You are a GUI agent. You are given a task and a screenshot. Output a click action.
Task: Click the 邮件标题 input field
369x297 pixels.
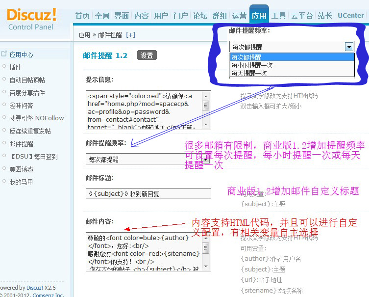[x=148, y=193]
